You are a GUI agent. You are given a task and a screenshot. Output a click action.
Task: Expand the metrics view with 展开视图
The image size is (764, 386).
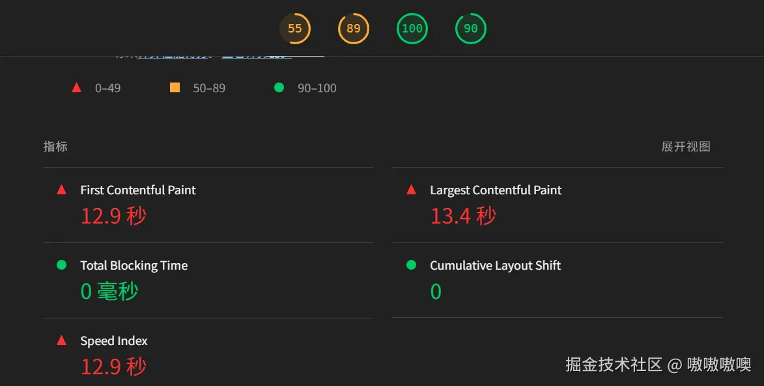tap(686, 147)
